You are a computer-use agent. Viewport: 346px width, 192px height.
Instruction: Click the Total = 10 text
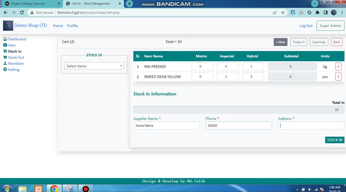[173, 42]
